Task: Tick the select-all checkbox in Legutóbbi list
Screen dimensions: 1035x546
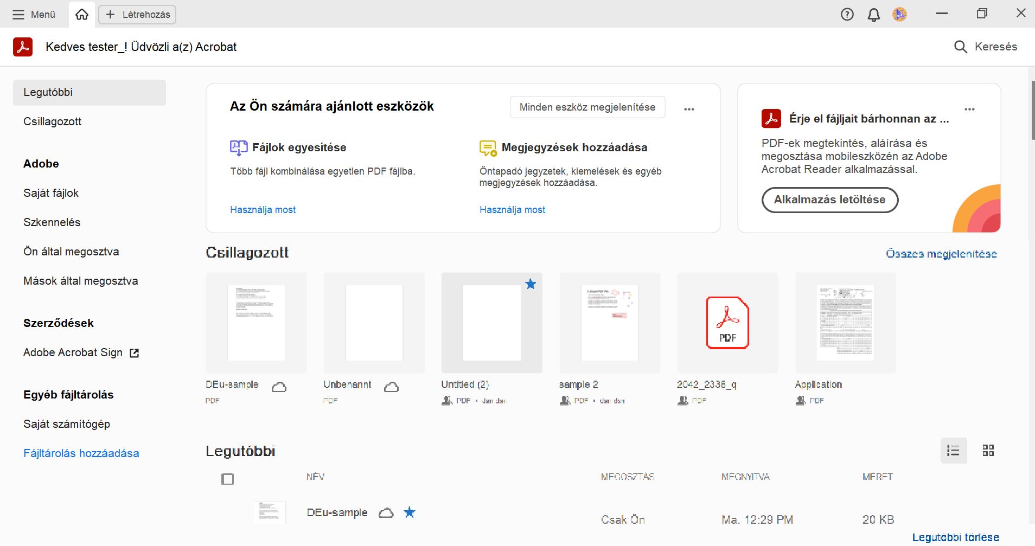Action: [228, 479]
